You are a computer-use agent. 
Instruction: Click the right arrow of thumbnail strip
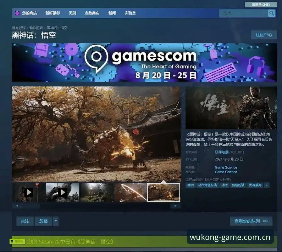tap(176, 206)
